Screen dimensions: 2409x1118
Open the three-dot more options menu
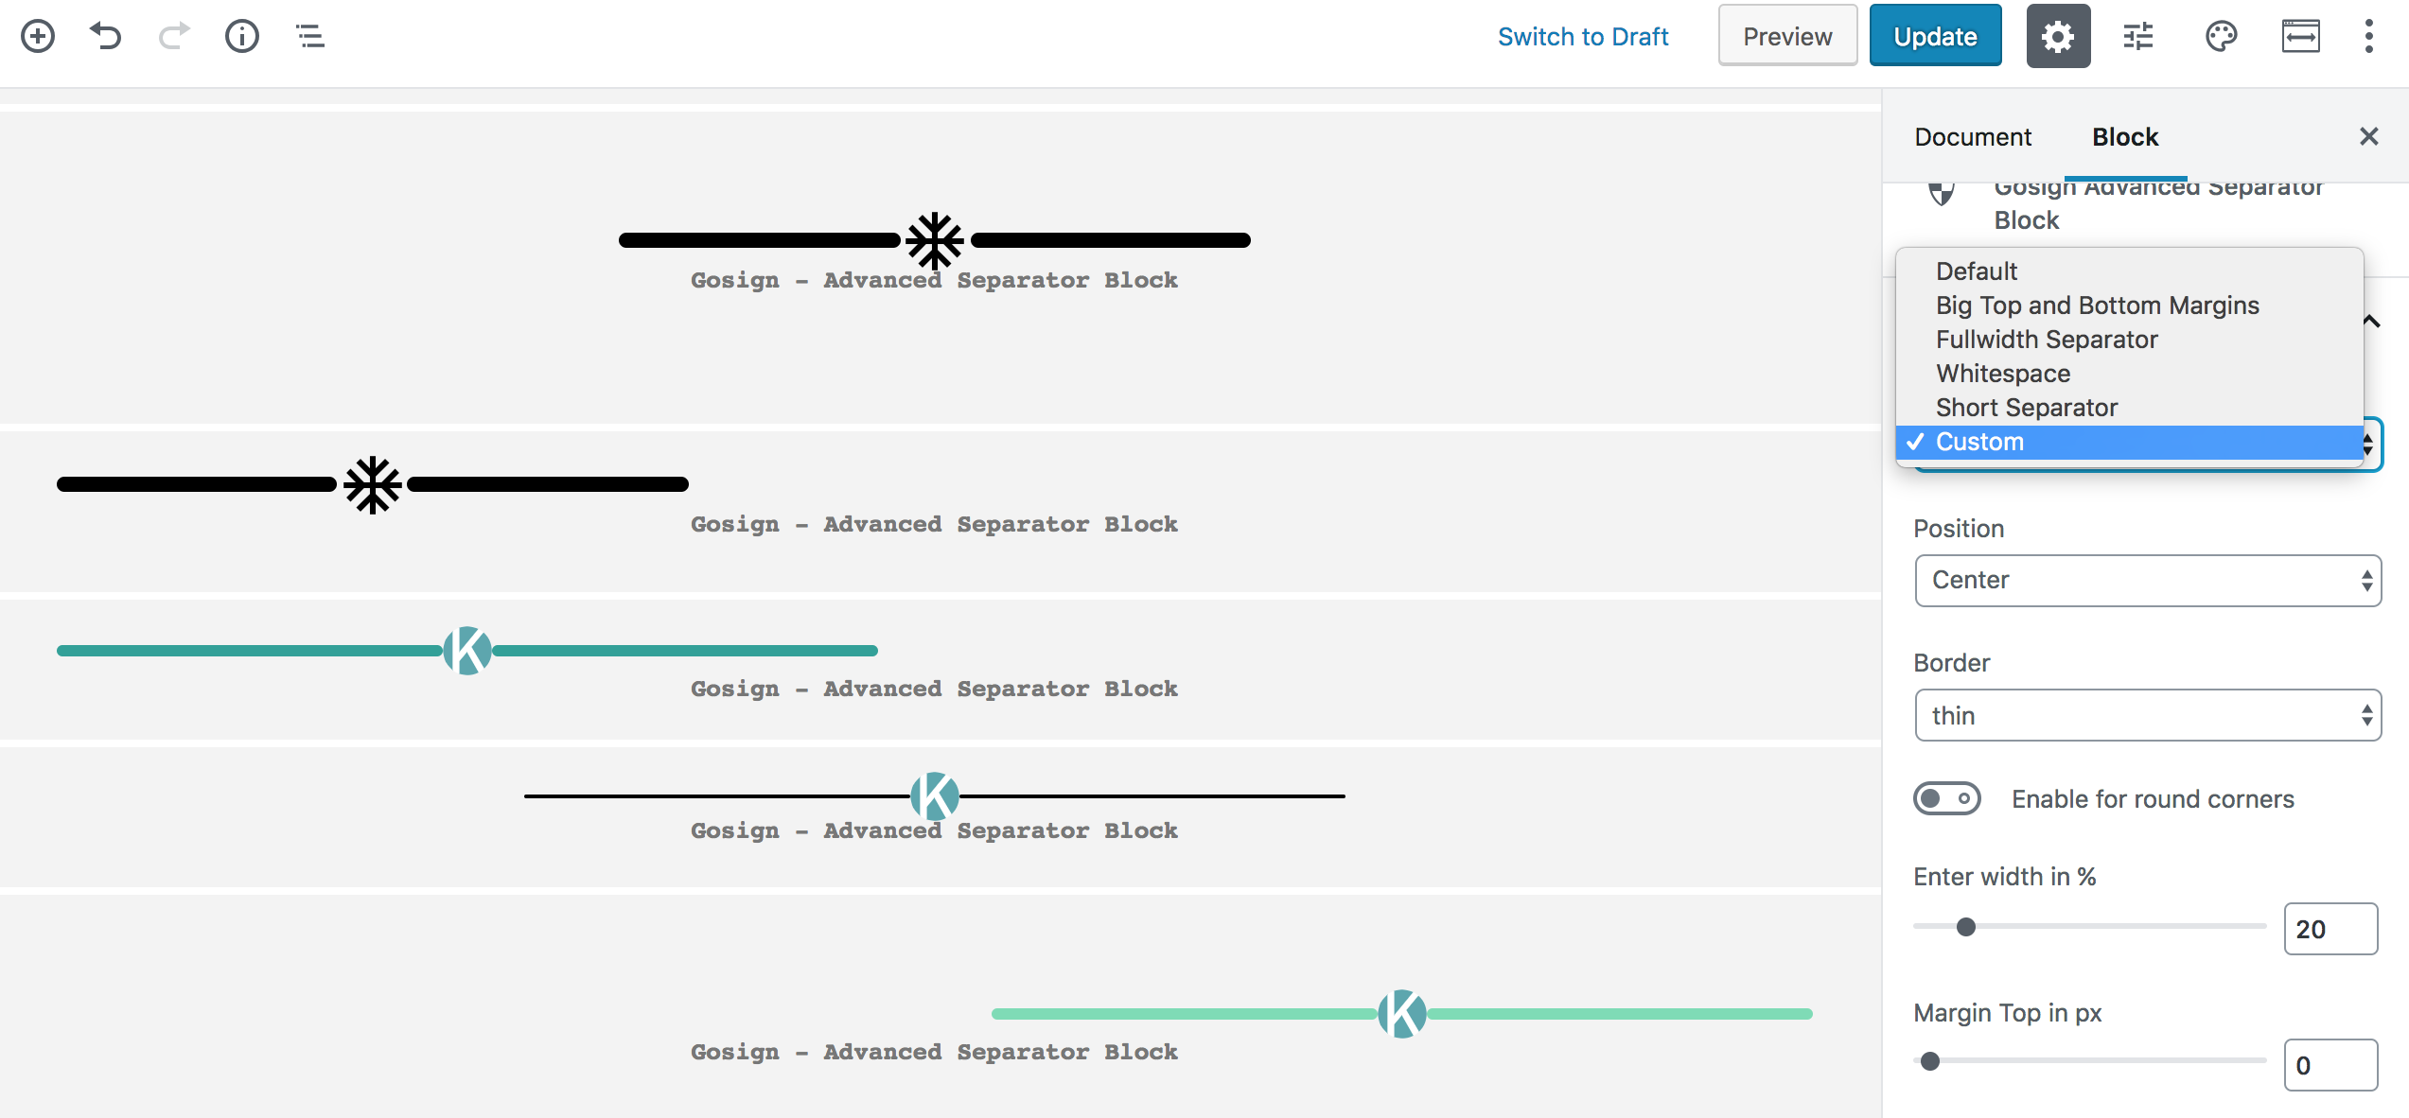2368,37
